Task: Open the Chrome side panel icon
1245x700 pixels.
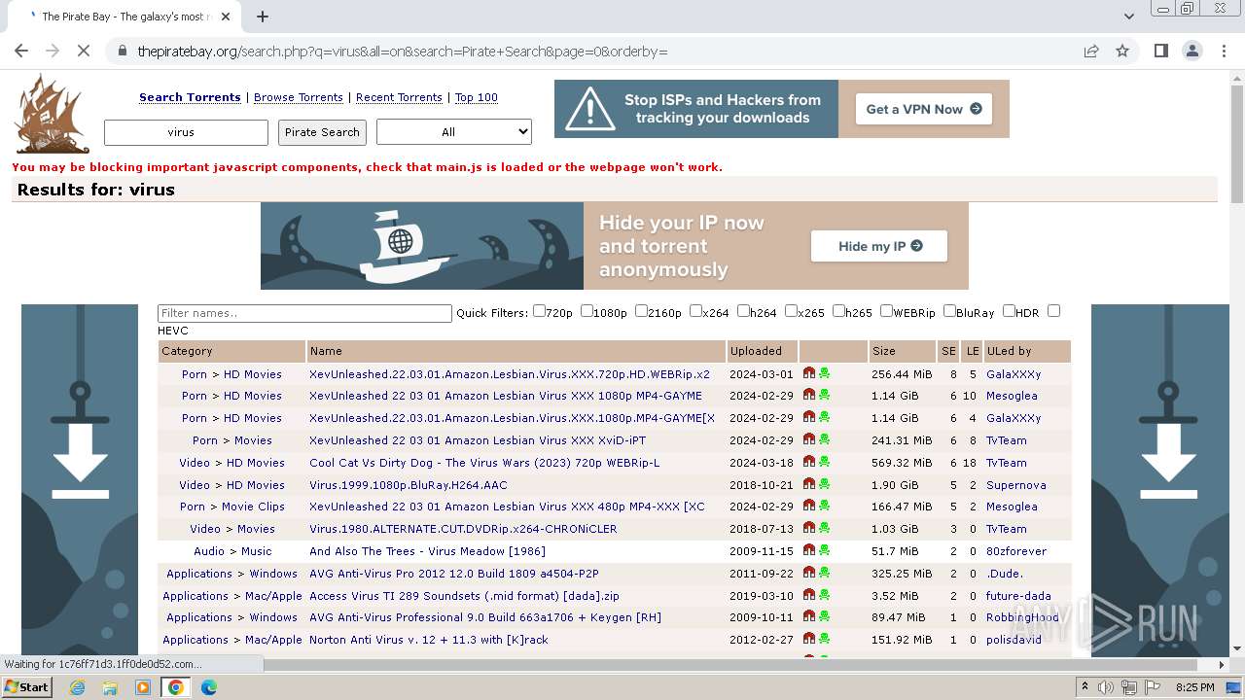Action: click(x=1160, y=51)
